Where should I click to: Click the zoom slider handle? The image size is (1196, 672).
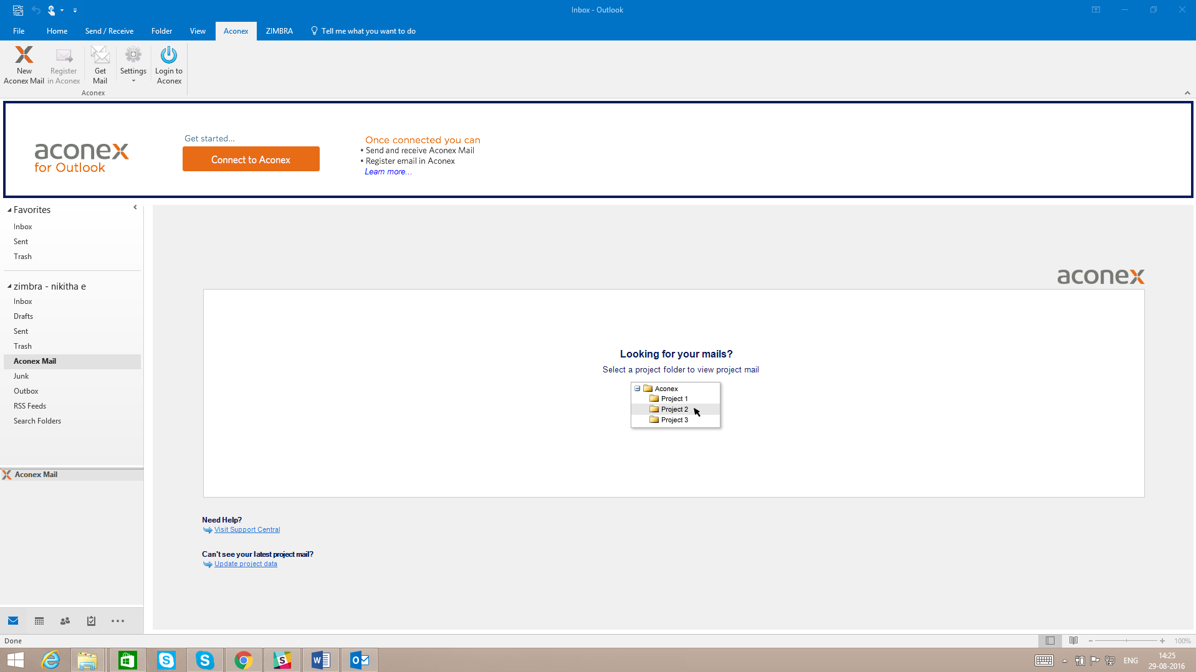1126,641
